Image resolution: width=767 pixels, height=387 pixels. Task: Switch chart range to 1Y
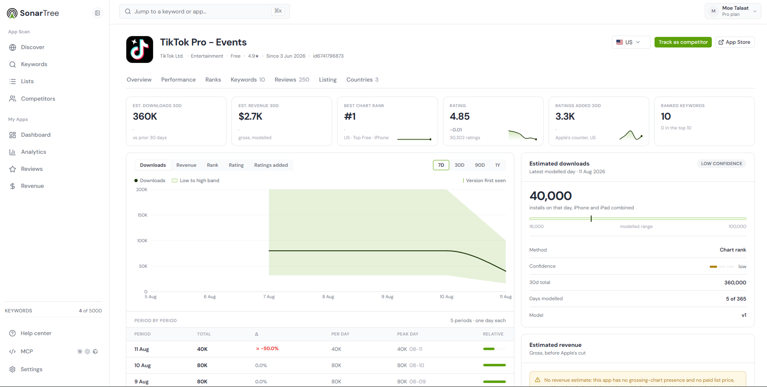(498, 165)
